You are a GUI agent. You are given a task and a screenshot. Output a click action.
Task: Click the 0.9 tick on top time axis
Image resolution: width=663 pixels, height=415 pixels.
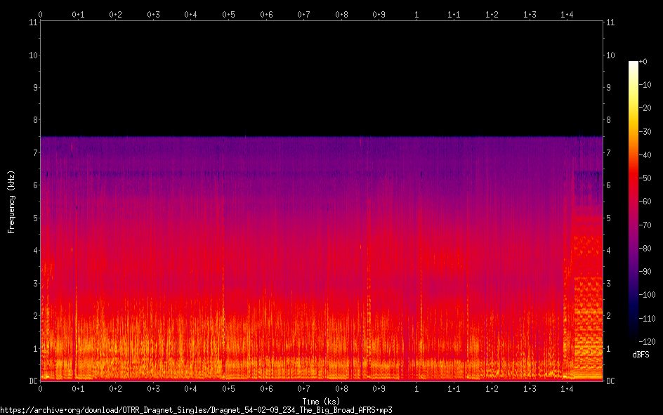379,14
